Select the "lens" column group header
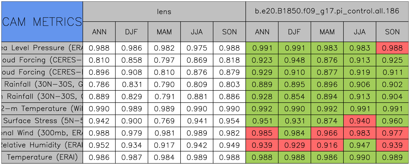The width and height of the screenshot is (410, 165). 164,11
